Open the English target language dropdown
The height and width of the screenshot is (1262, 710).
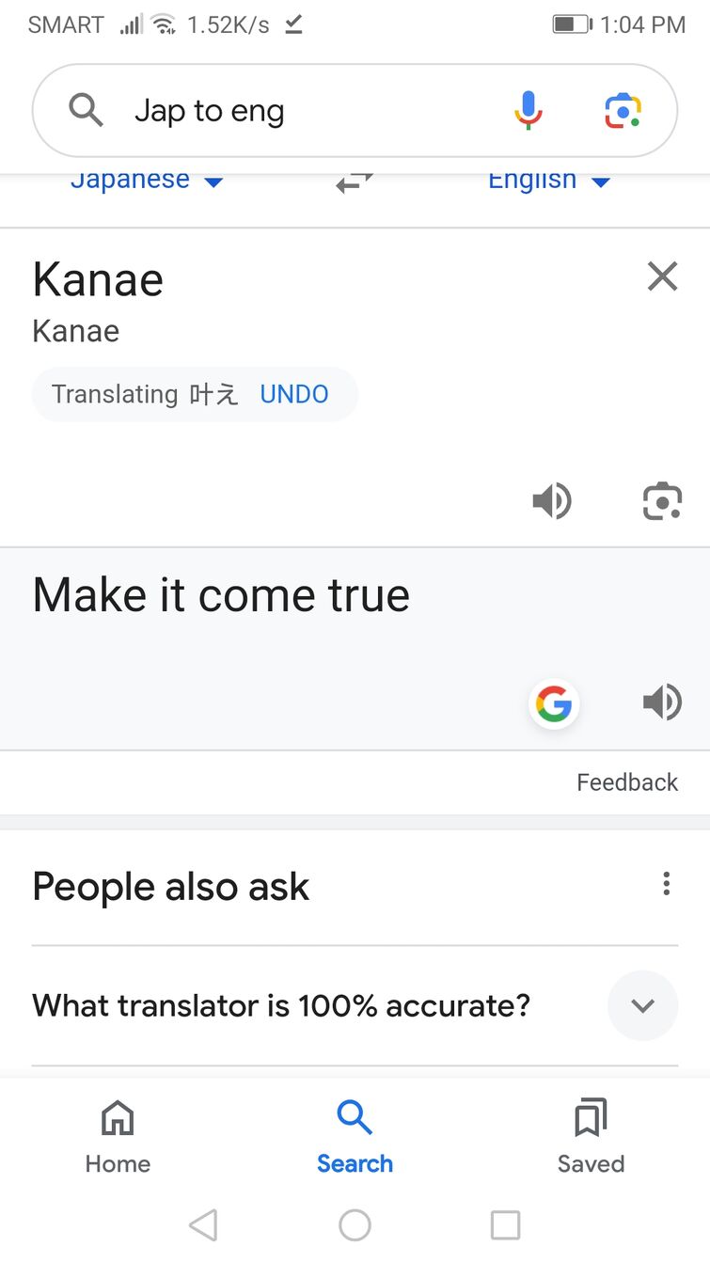549,181
